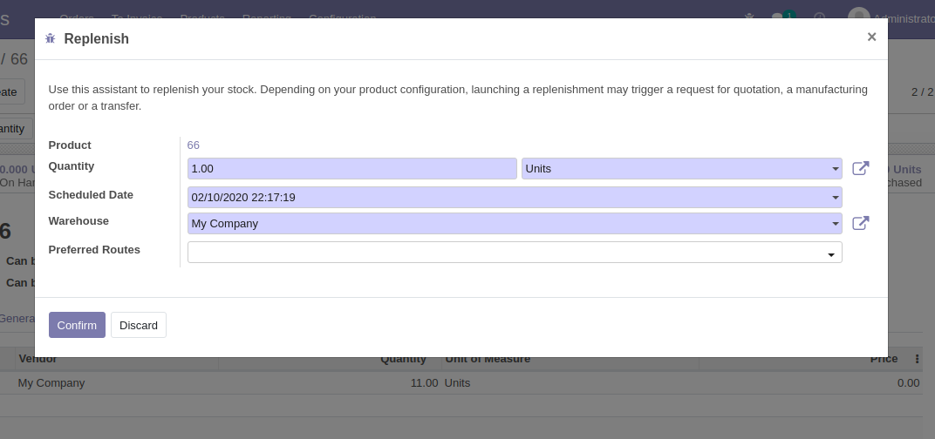The width and height of the screenshot is (935, 439).
Task: Close the Replenish dialog with the X
Action: coord(871,37)
